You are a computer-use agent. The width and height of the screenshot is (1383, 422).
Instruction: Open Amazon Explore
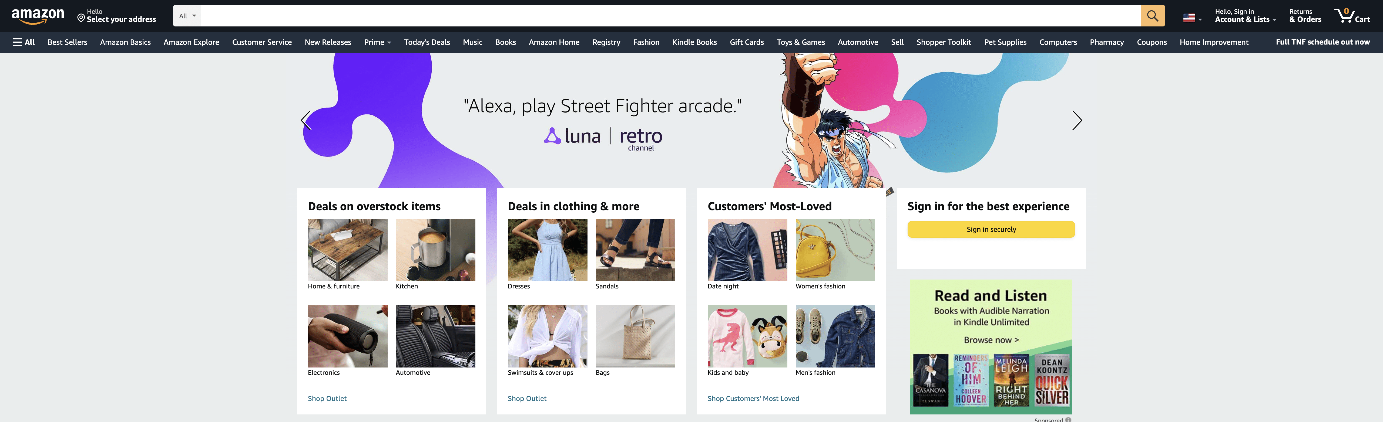[x=191, y=42]
